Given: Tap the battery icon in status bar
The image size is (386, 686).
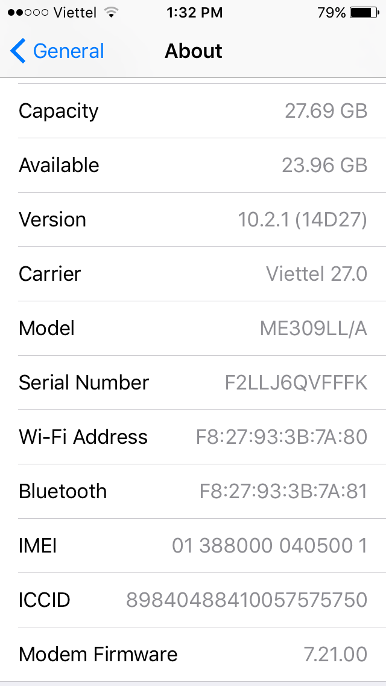Looking at the screenshot, I should click(x=364, y=12).
